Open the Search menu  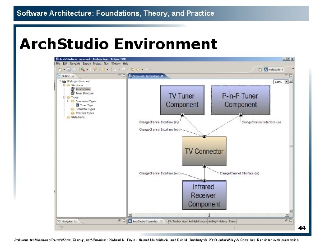point(87,64)
